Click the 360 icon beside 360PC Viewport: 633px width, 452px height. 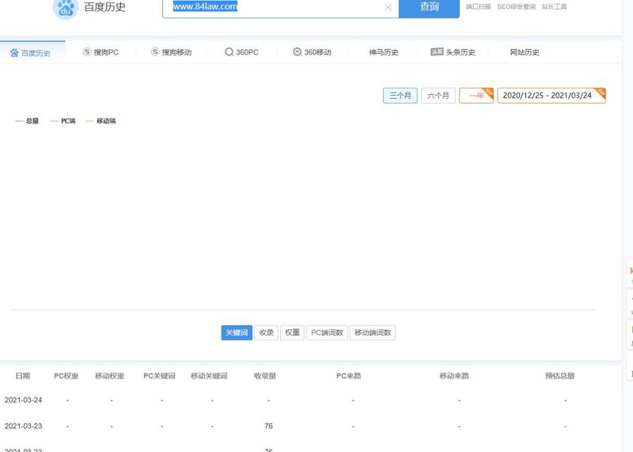(x=229, y=52)
